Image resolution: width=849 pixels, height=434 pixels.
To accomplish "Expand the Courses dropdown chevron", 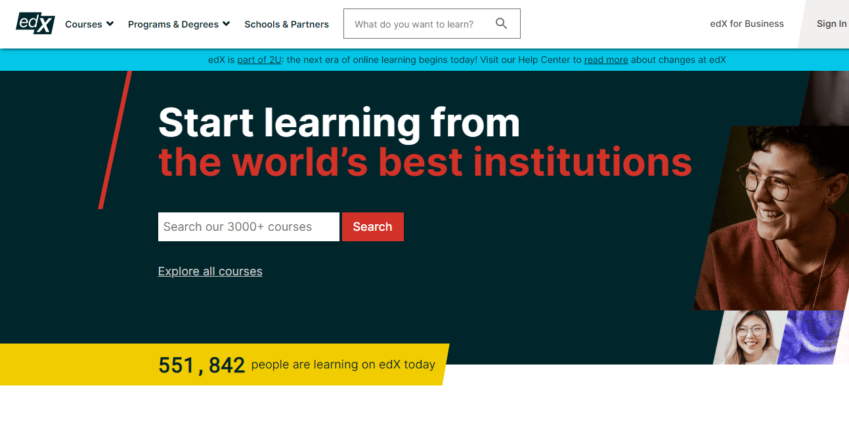I will (110, 24).
